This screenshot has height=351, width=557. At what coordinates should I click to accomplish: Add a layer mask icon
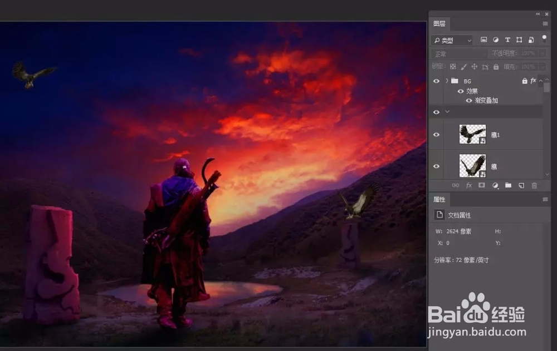click(482, 185)
